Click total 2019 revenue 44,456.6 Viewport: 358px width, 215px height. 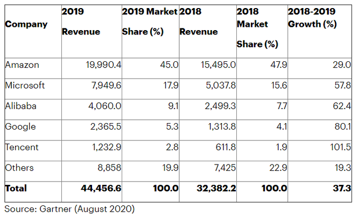pyautogui.click(x=101, y=188)
